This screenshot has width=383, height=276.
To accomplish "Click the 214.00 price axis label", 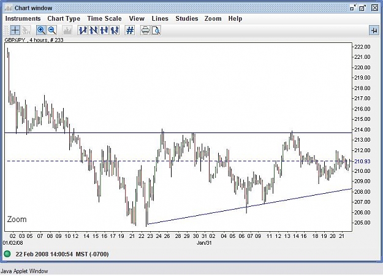I will 362,129.
